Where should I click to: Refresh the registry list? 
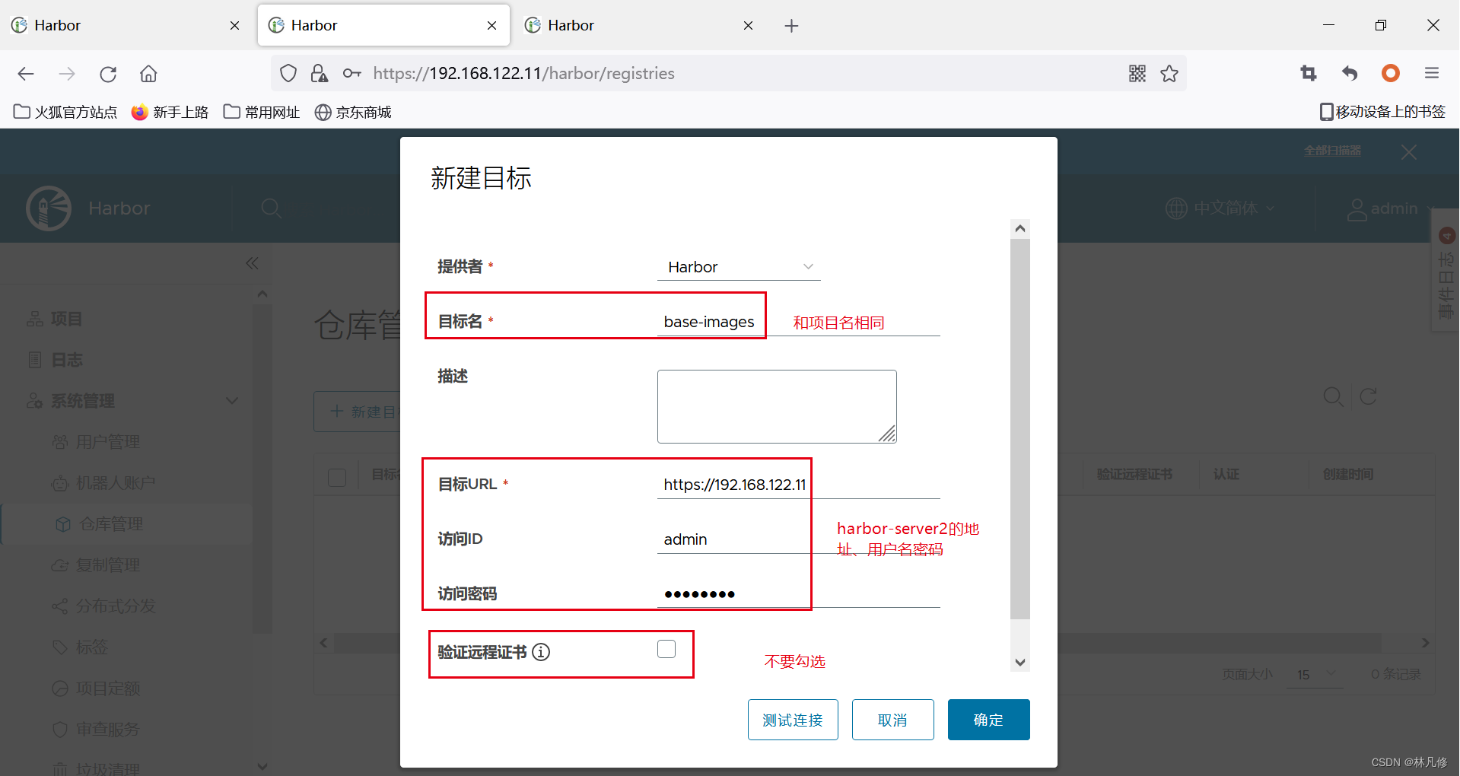[1368, 396]
